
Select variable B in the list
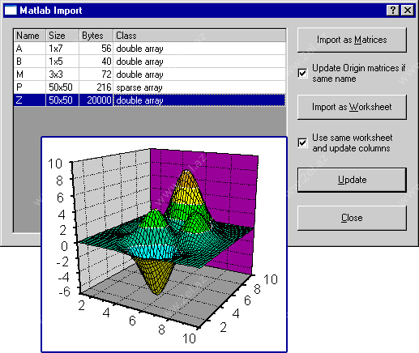click(150, 62)
